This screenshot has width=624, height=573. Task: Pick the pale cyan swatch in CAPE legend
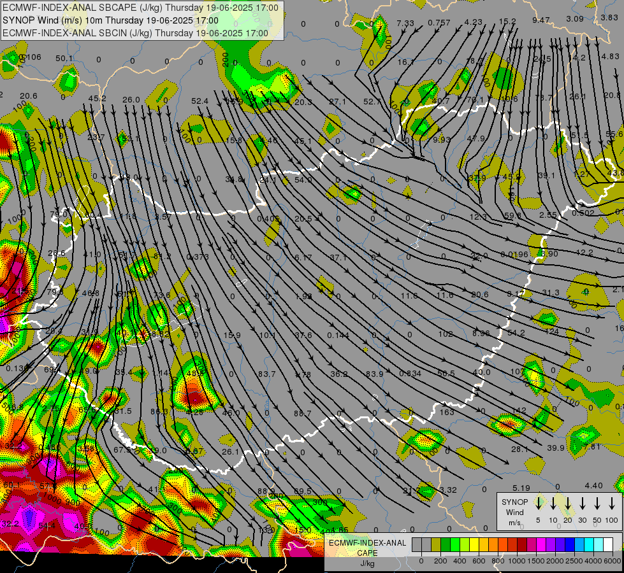tap(599, 545)
